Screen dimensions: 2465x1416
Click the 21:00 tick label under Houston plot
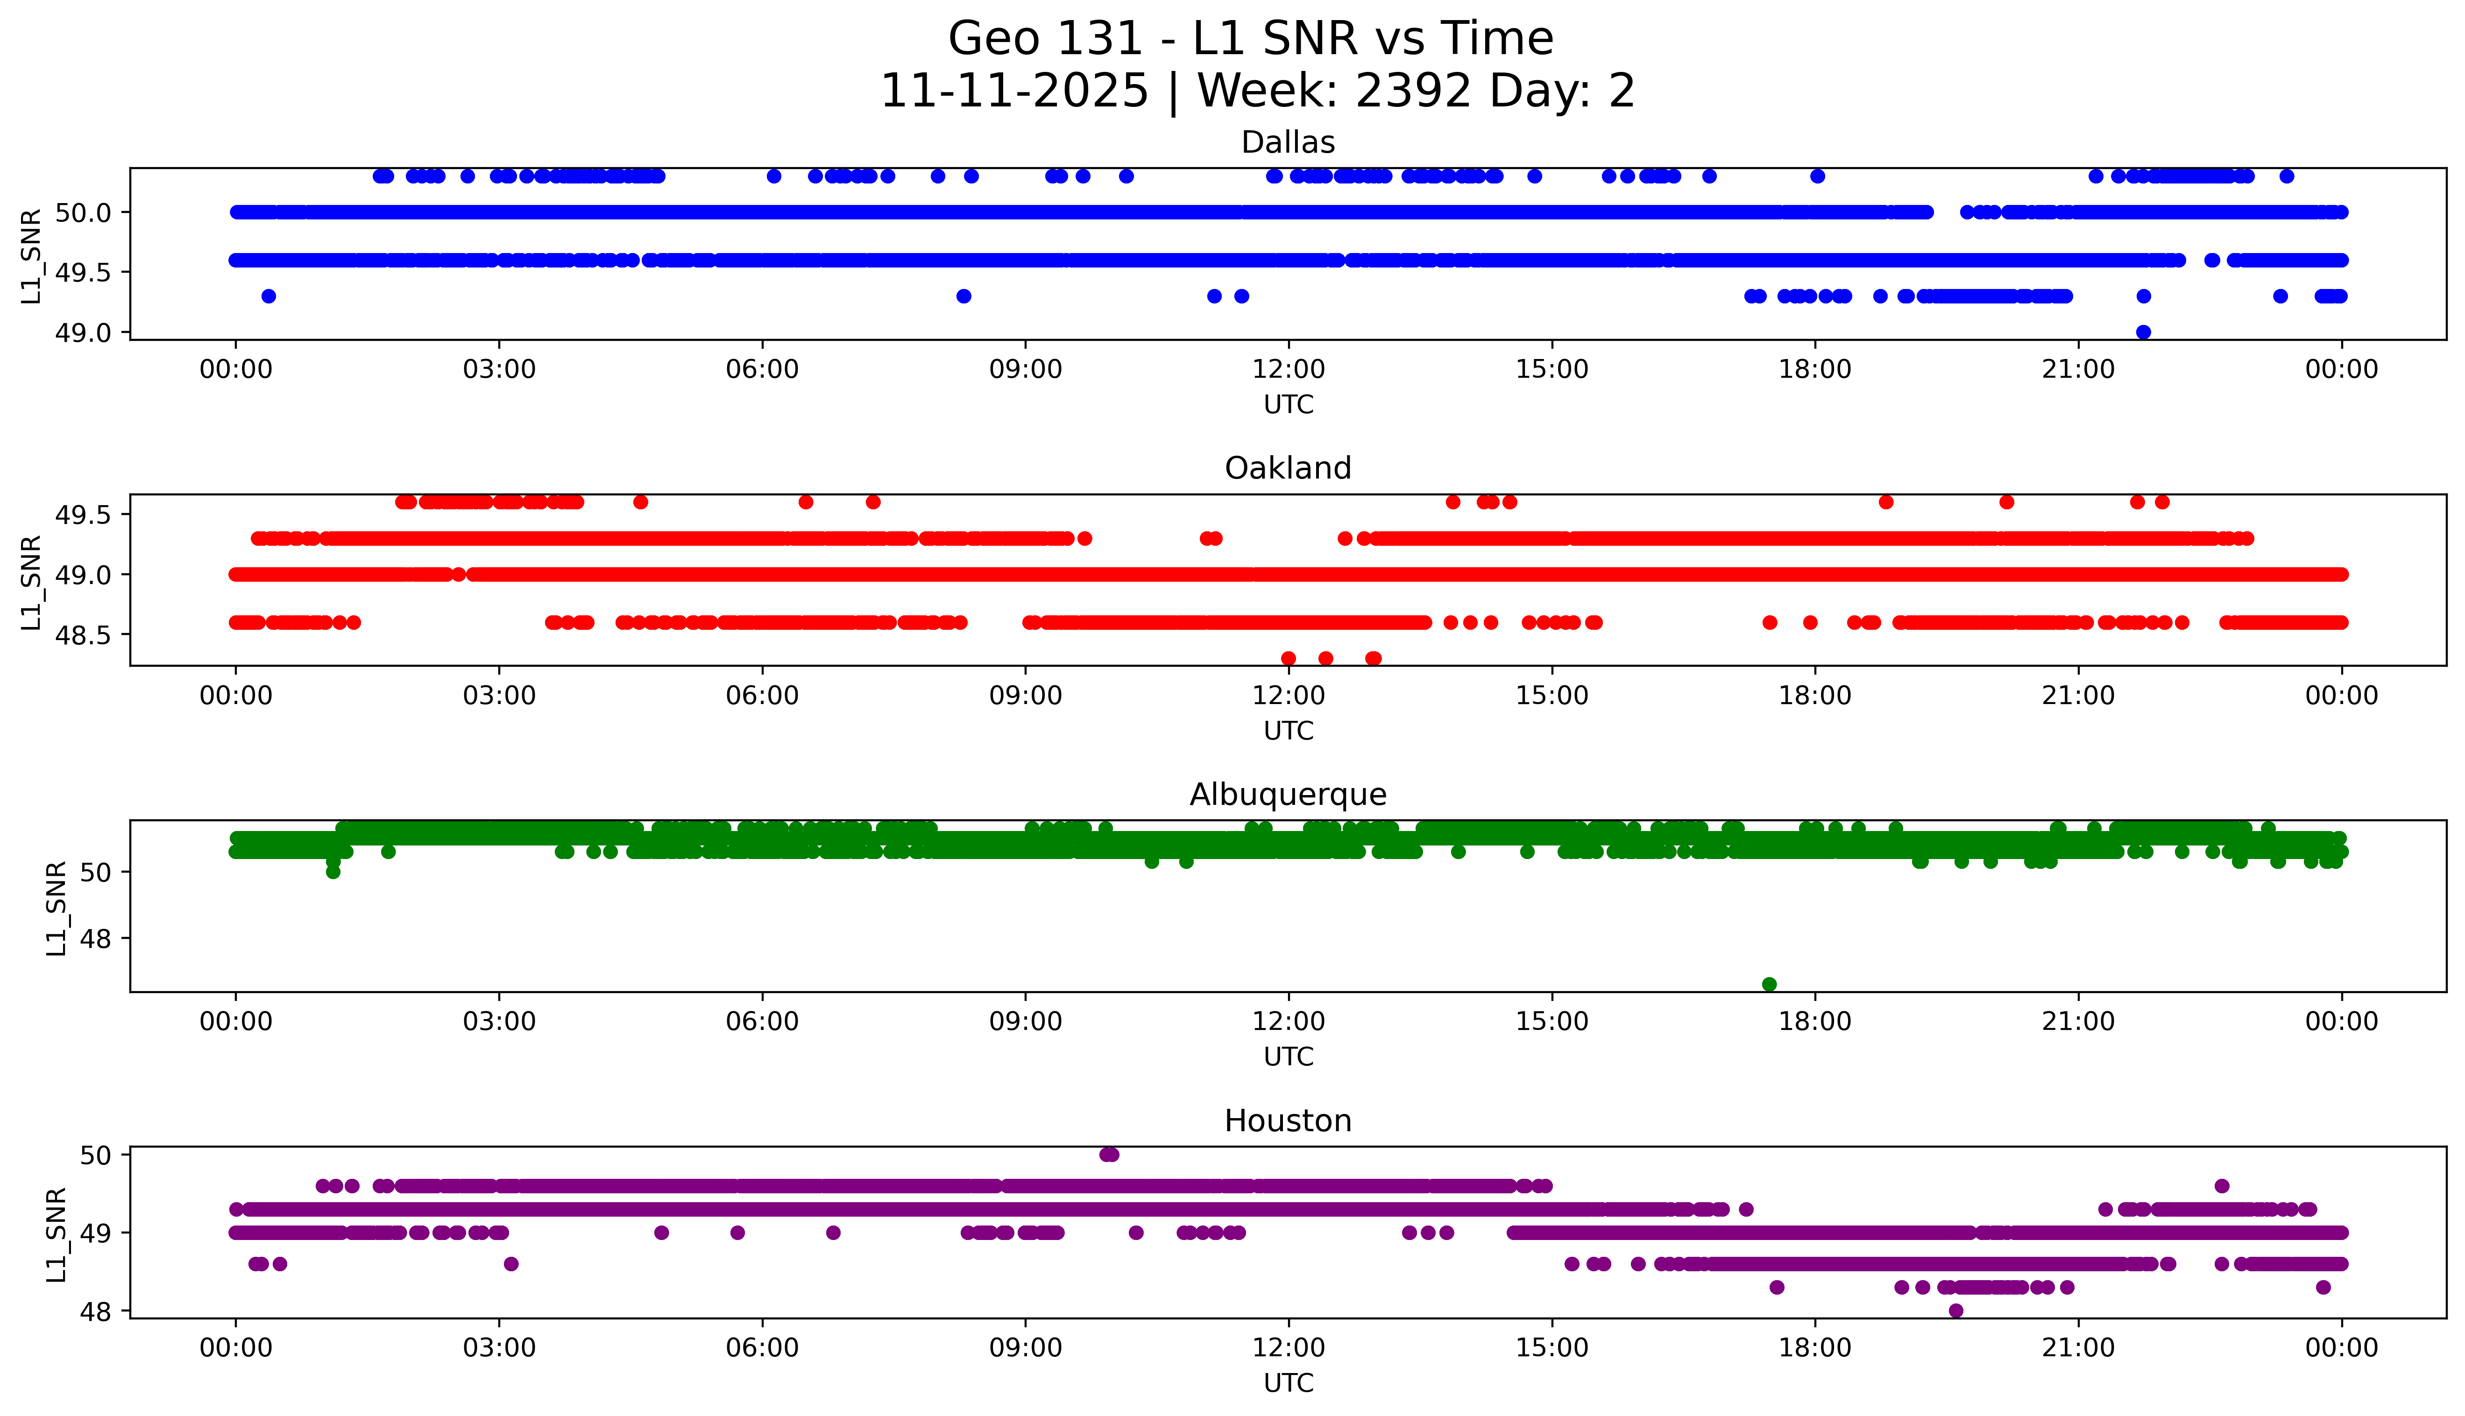point(2078,1348)
